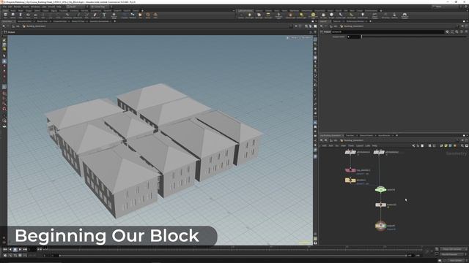469x263 pixels.
Task: Select the pink node in network
Action: pyautogui.click(x=350, y=170)
